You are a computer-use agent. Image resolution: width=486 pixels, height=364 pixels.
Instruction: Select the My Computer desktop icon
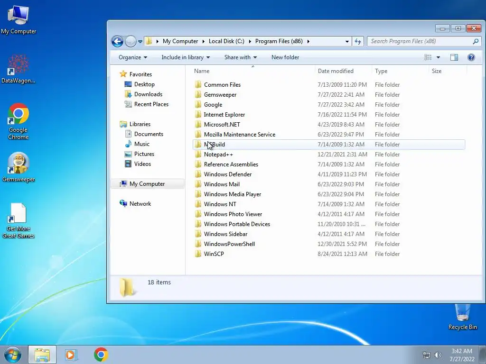click(x=19, y=19)
